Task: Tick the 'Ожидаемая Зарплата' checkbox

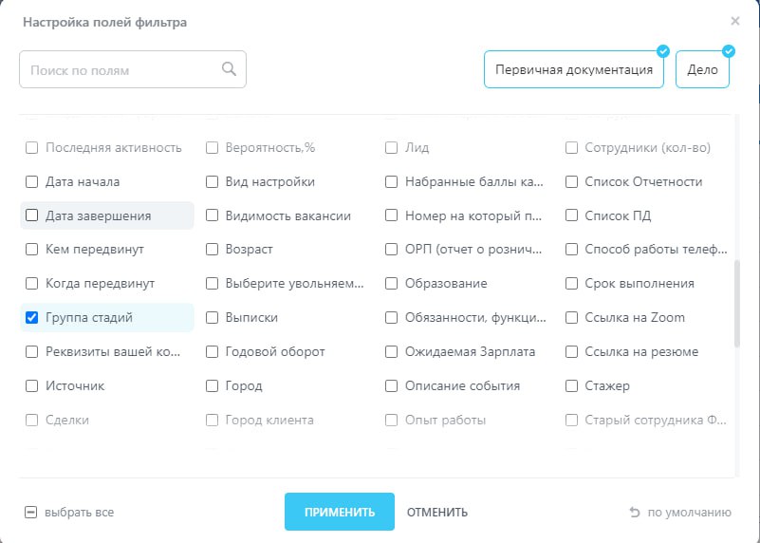Action: point(391,352)
